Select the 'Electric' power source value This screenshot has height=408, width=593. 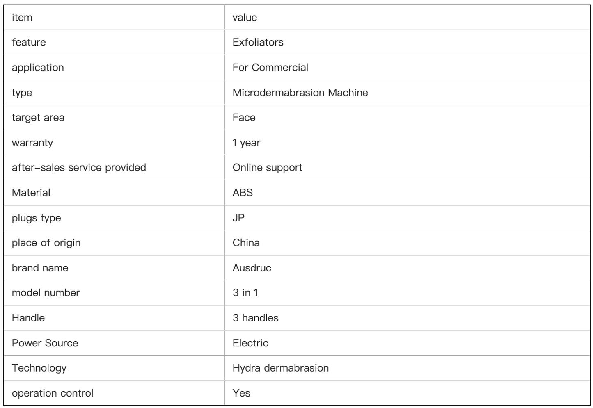click(250, 343)
